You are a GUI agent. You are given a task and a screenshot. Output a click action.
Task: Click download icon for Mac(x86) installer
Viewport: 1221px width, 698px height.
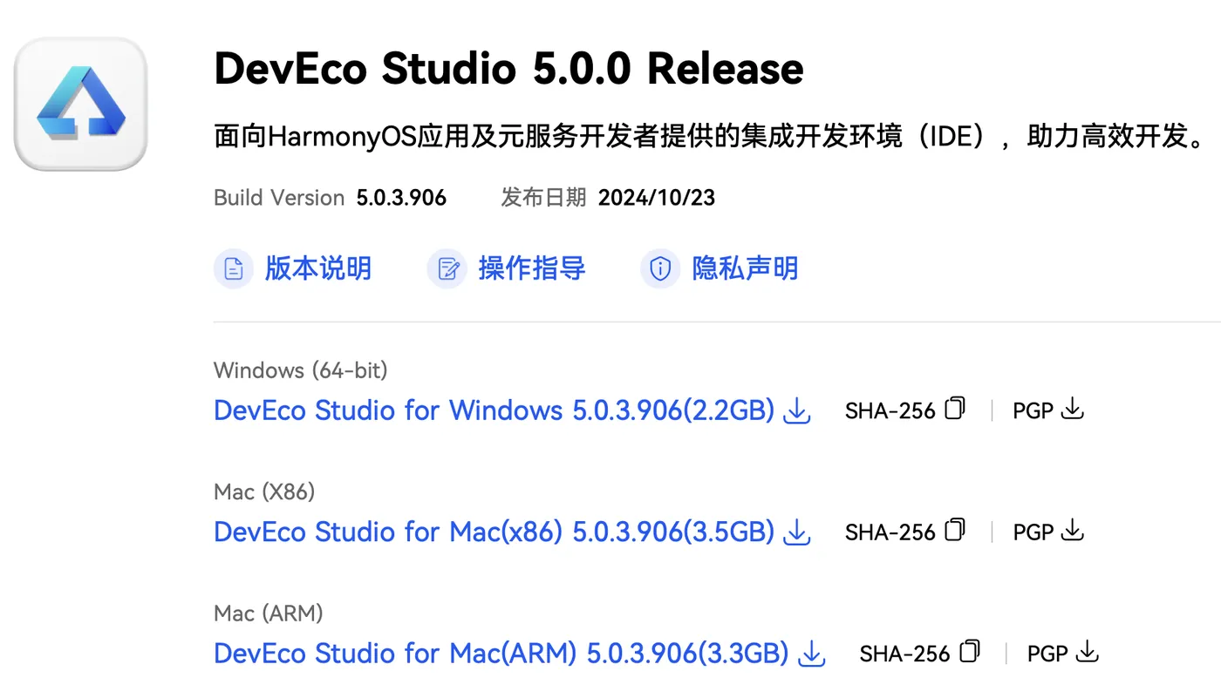point(797,532)
